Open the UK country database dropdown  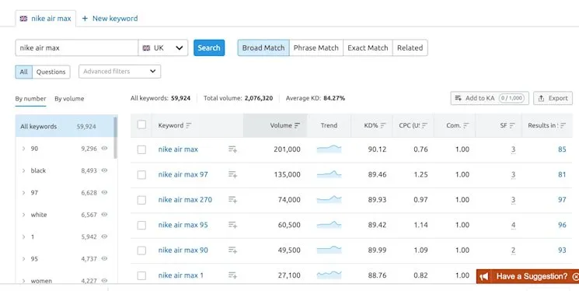click(163, 47)
